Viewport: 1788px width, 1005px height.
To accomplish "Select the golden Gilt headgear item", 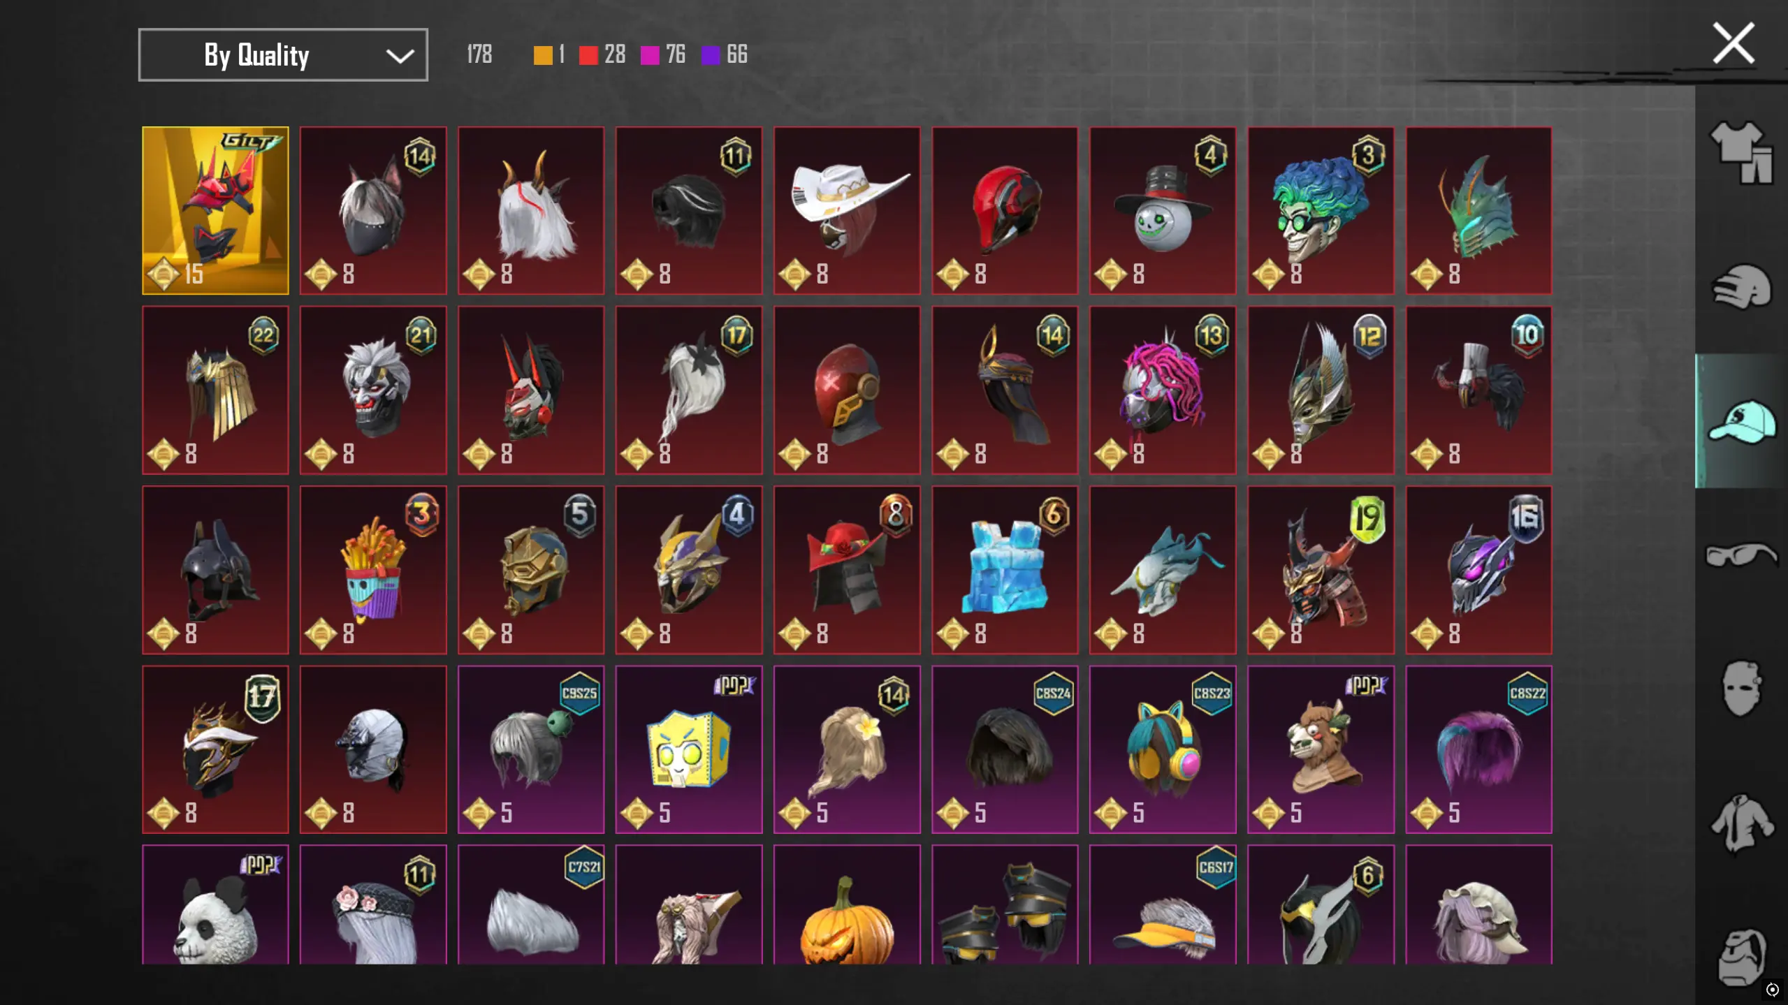I will coord(215,210).
